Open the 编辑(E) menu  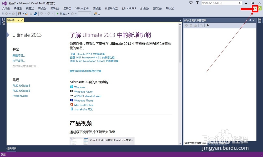coord(18,8)
